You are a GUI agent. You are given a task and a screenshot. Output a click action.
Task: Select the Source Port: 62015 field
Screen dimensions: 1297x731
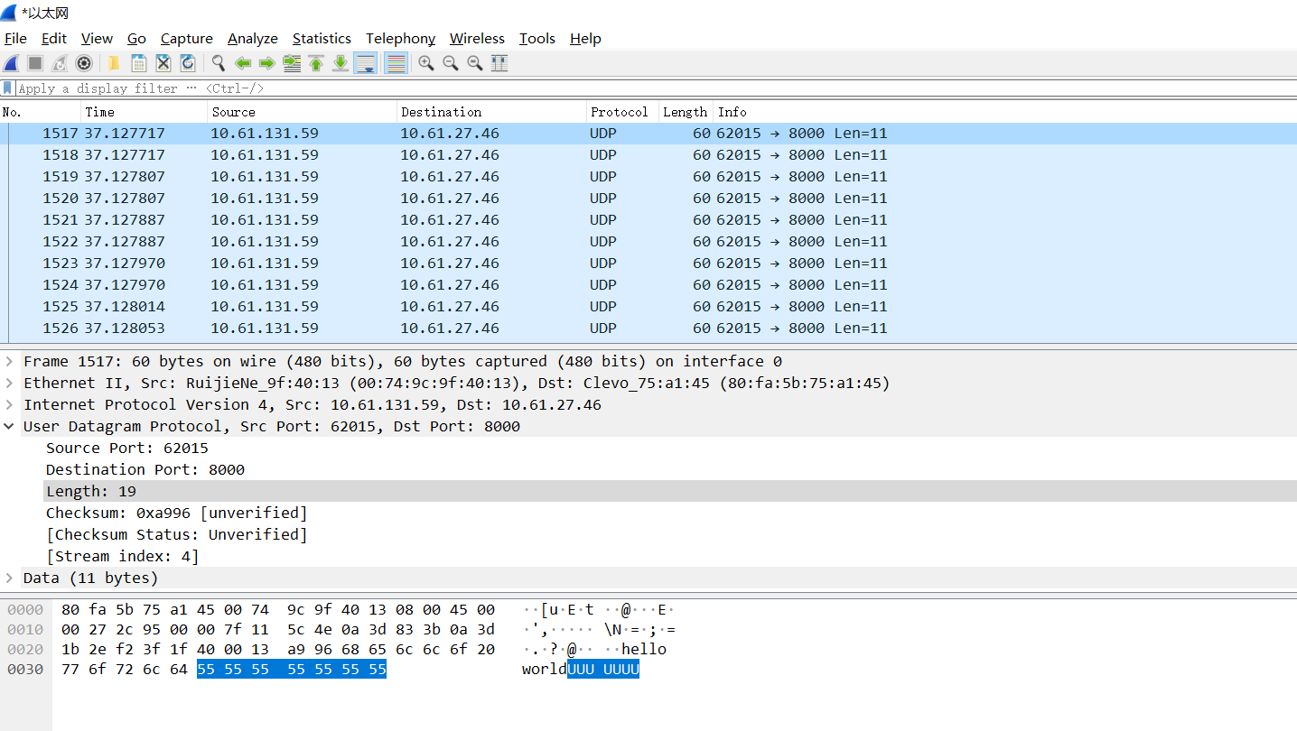point(127,448)
